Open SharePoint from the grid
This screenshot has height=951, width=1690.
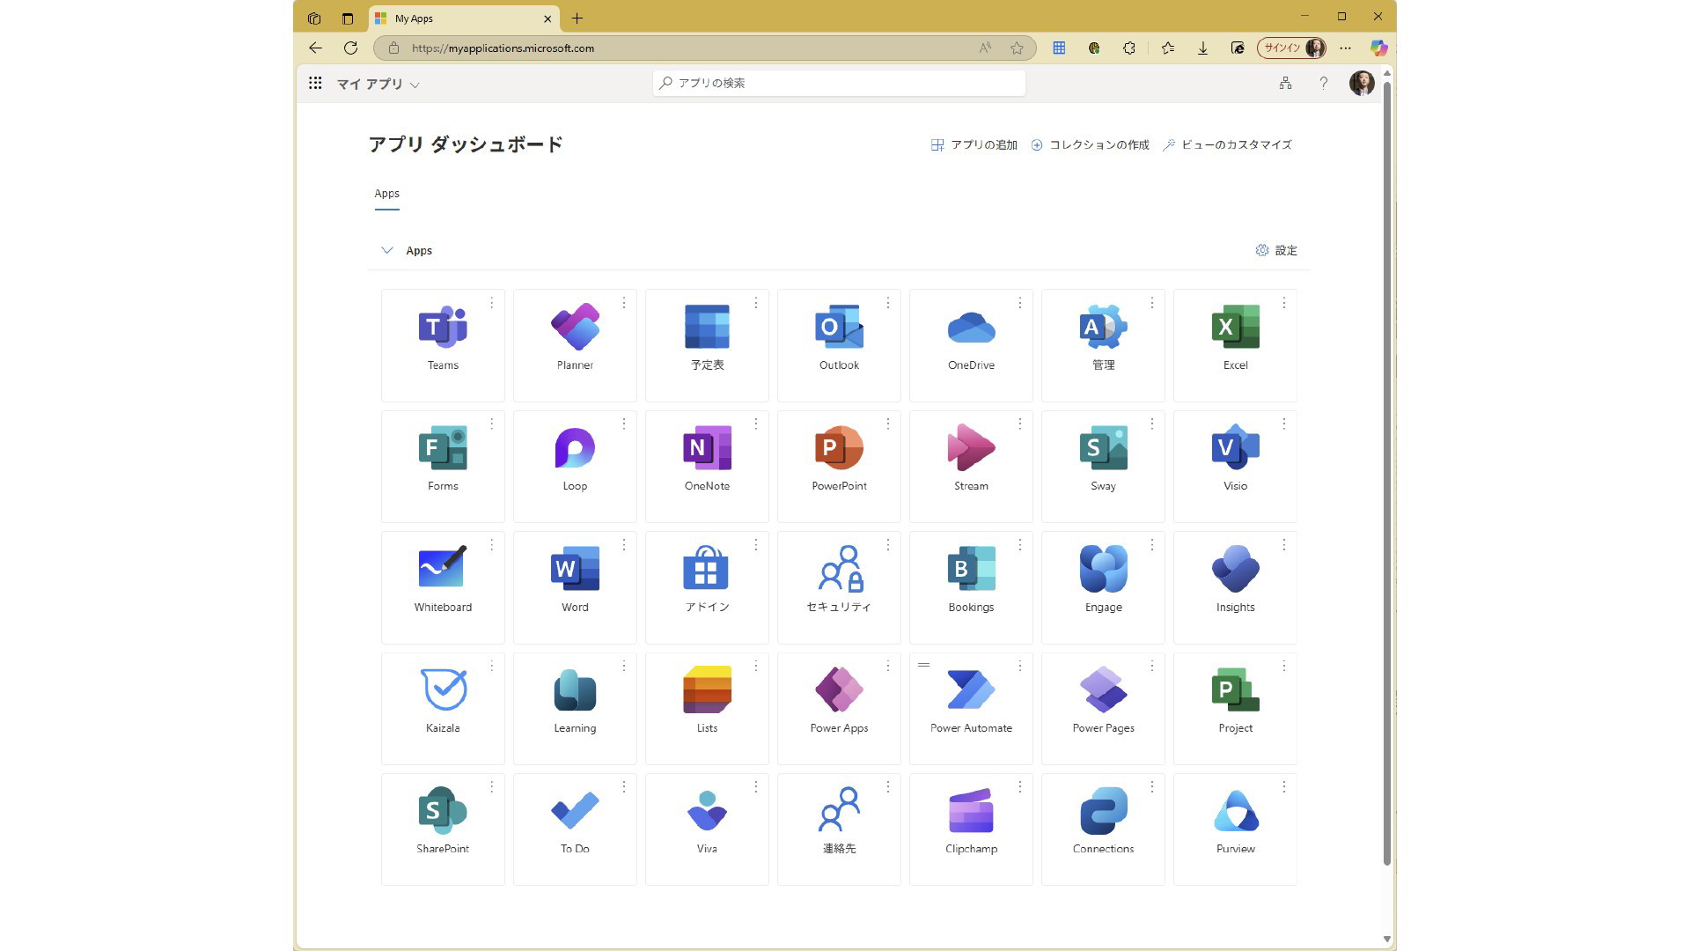[443, 829]
